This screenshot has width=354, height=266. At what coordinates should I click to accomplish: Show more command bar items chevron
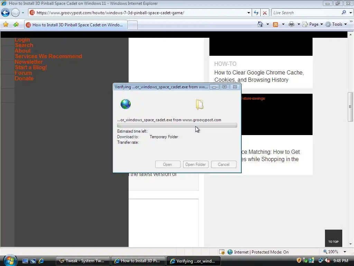[351, 21]
